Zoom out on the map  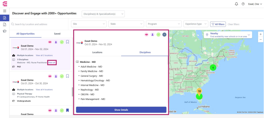(x=260, y=39)
